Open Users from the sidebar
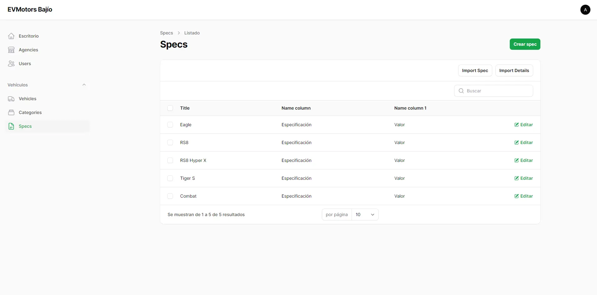Screen dimensions: 597x295 (48, 64)
